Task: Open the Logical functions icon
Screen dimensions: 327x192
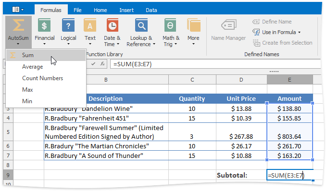Action: pyautogui.click(x=68, y=25)
